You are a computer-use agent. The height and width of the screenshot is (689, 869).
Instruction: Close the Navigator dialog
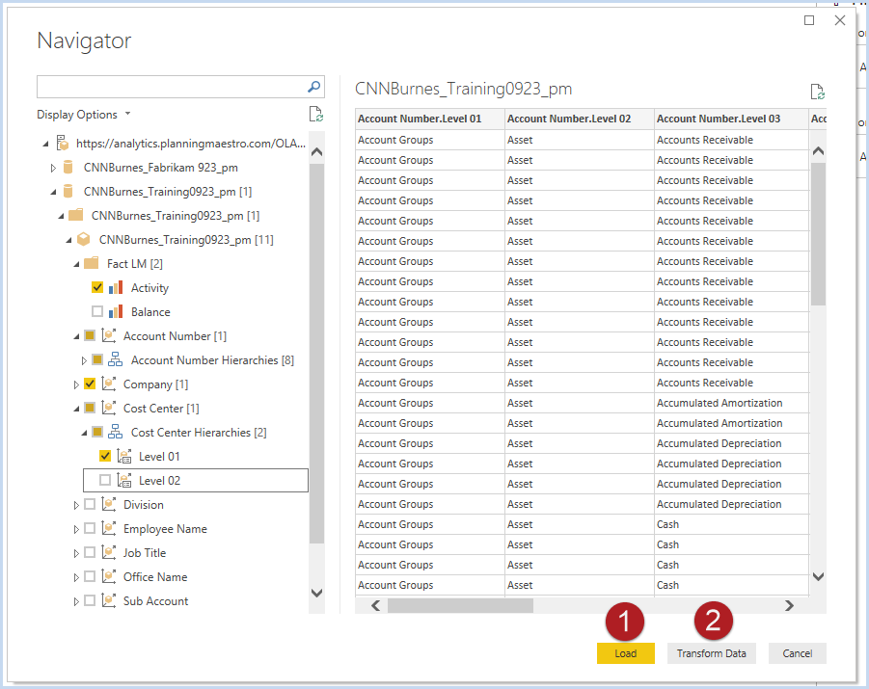pos(840,20)
